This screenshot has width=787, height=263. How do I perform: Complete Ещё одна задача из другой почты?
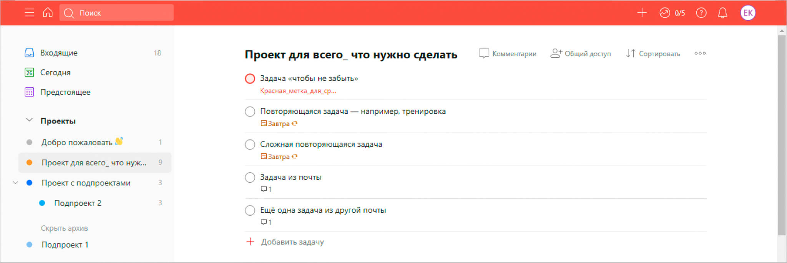(x=250, y=210)
